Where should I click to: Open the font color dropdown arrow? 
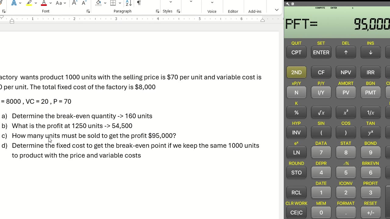(51, 3)
